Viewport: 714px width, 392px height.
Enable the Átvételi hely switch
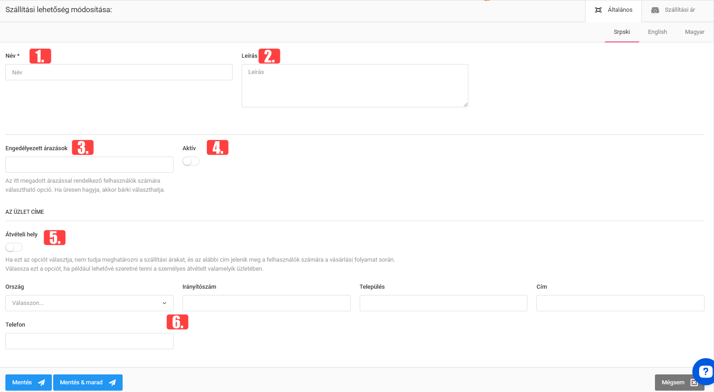[14, 247]
